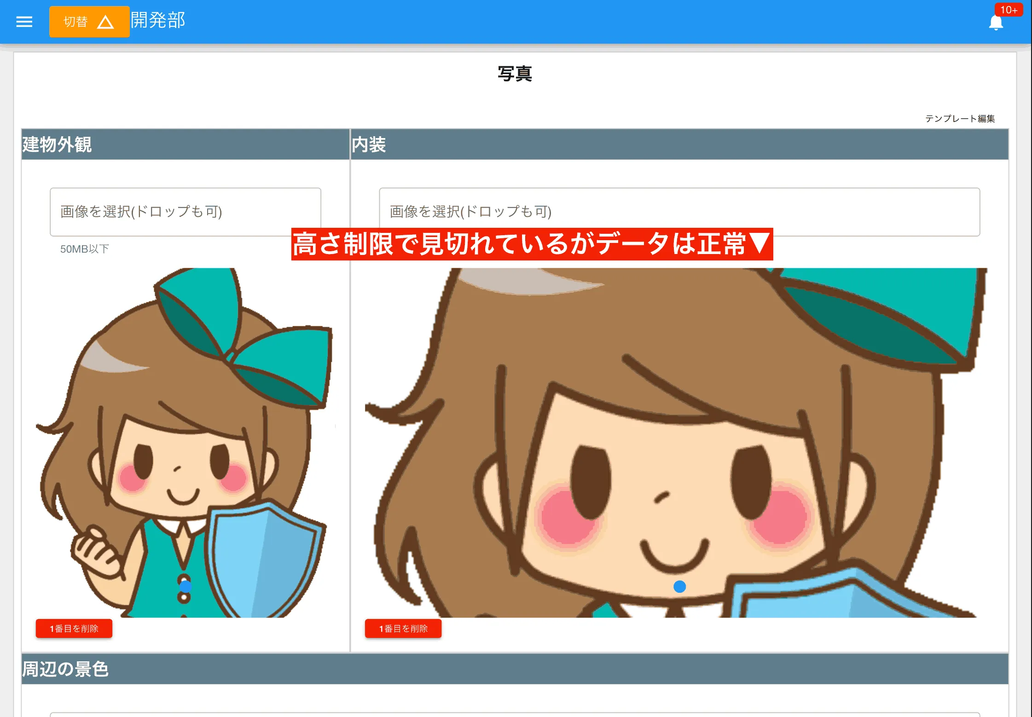Open the 10+ notification badge

[1009, 10]
